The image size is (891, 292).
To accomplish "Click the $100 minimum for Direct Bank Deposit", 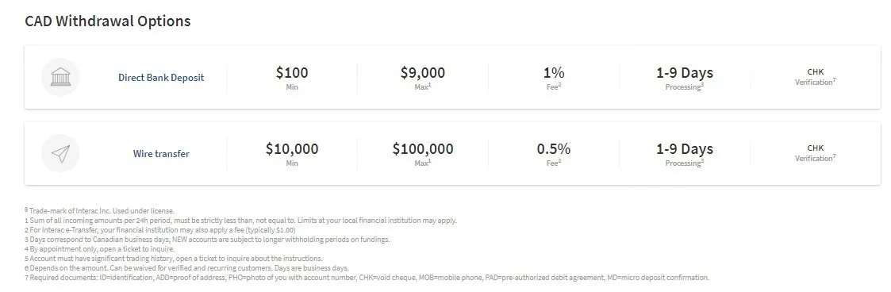I will 292,73.
